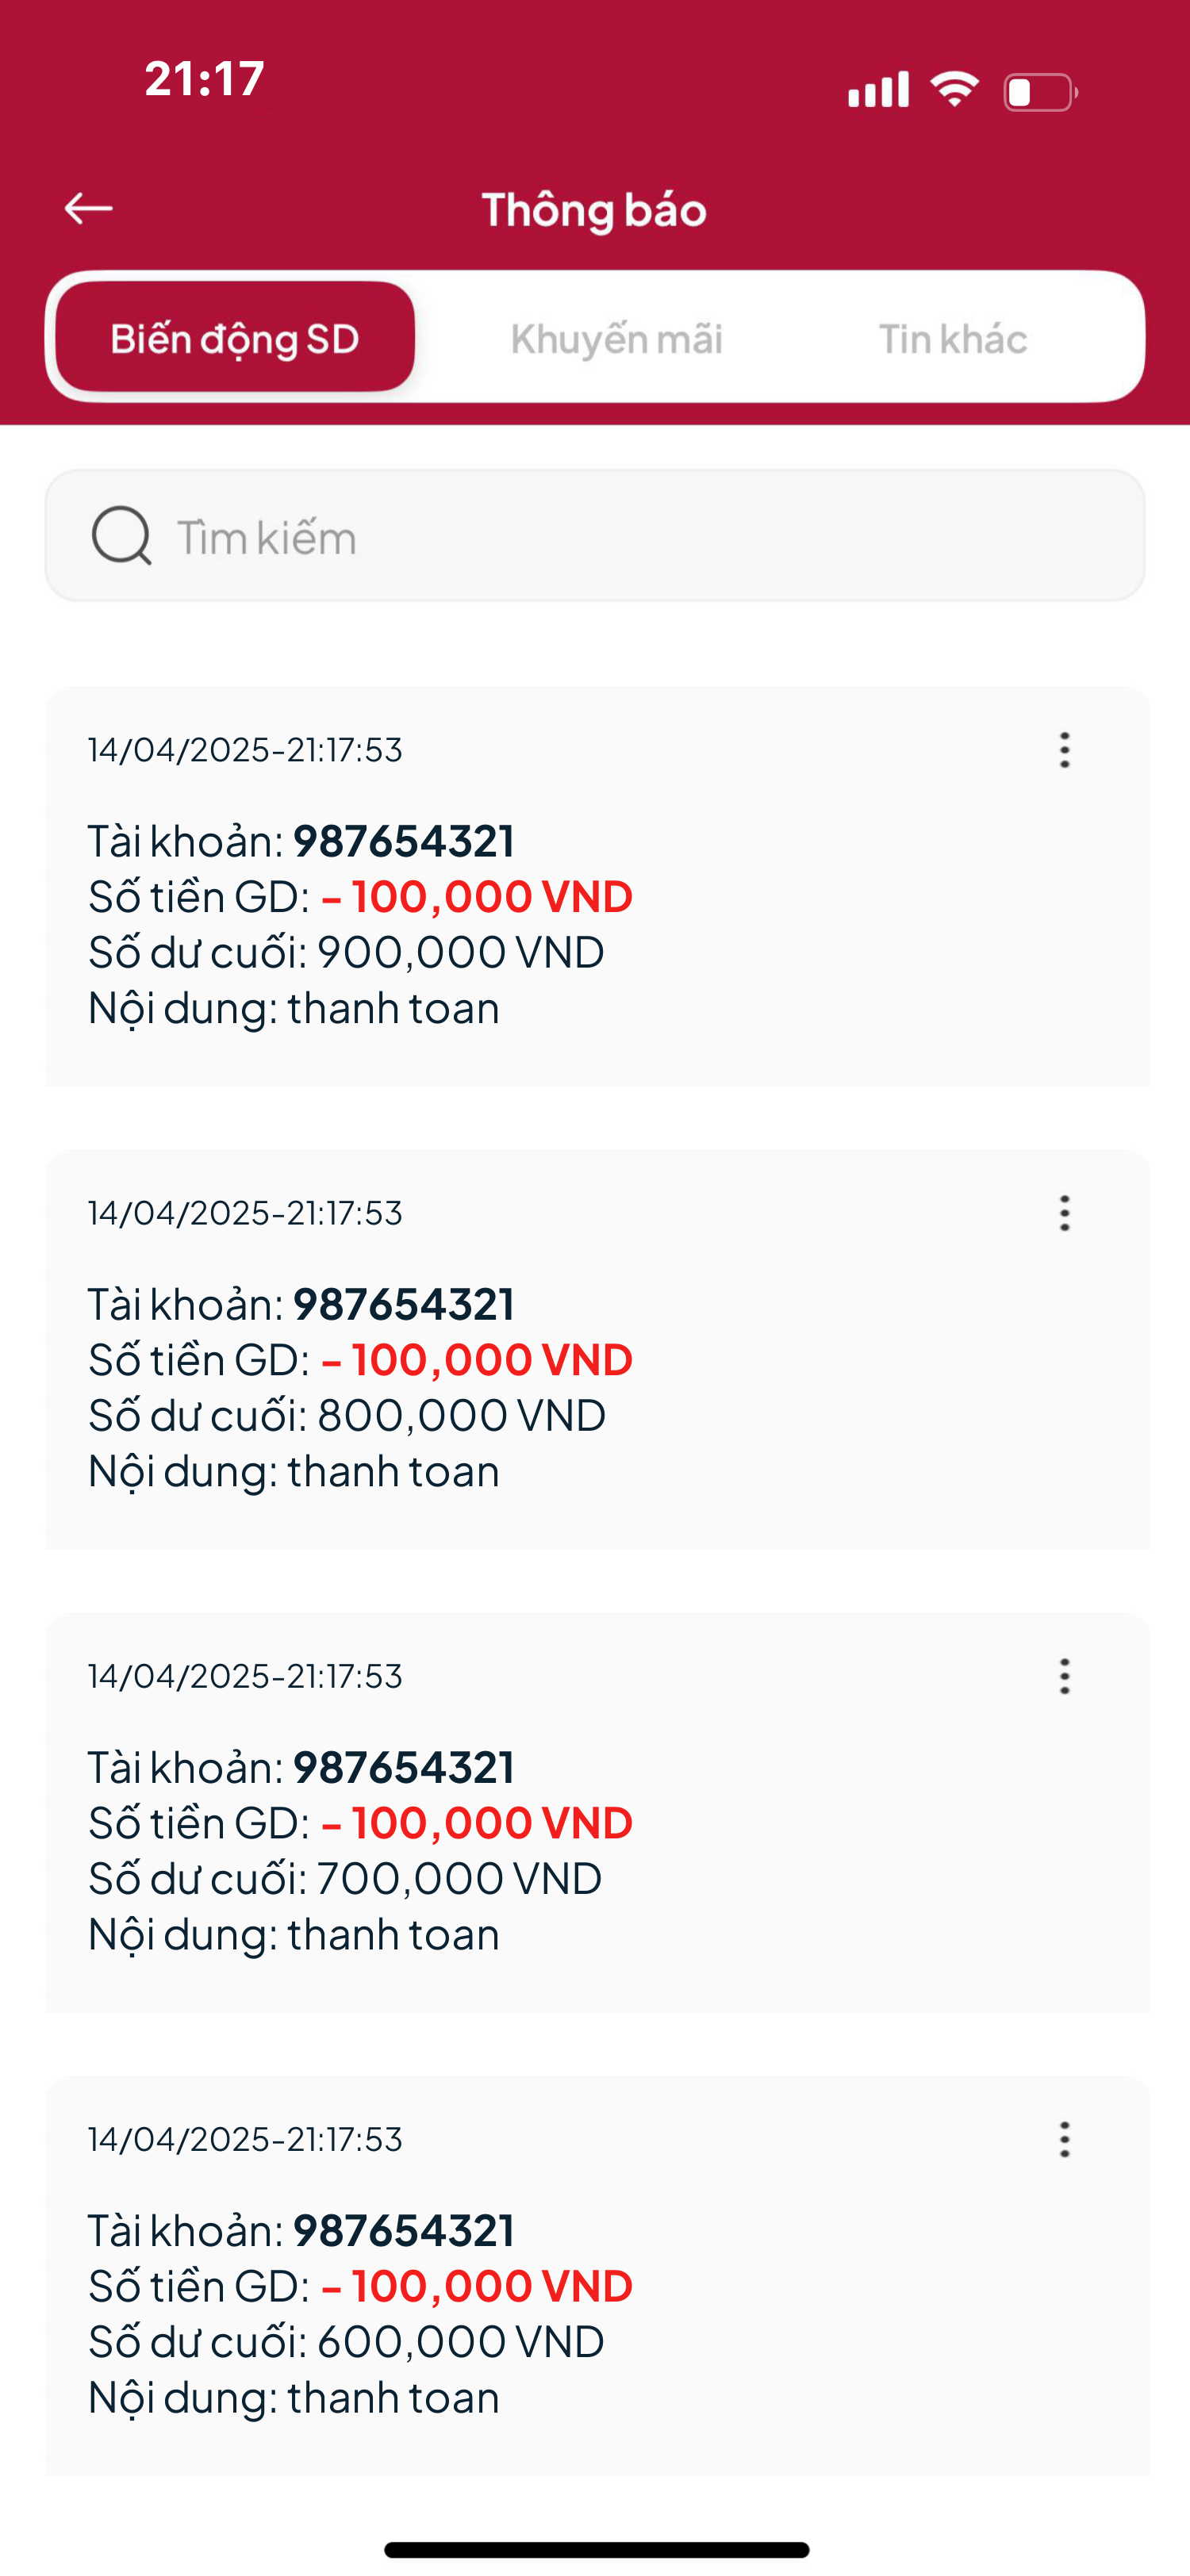1190x2576 pixels.
Task: Tap the 21:17 clock in status bar
Action: pos(204,79)
